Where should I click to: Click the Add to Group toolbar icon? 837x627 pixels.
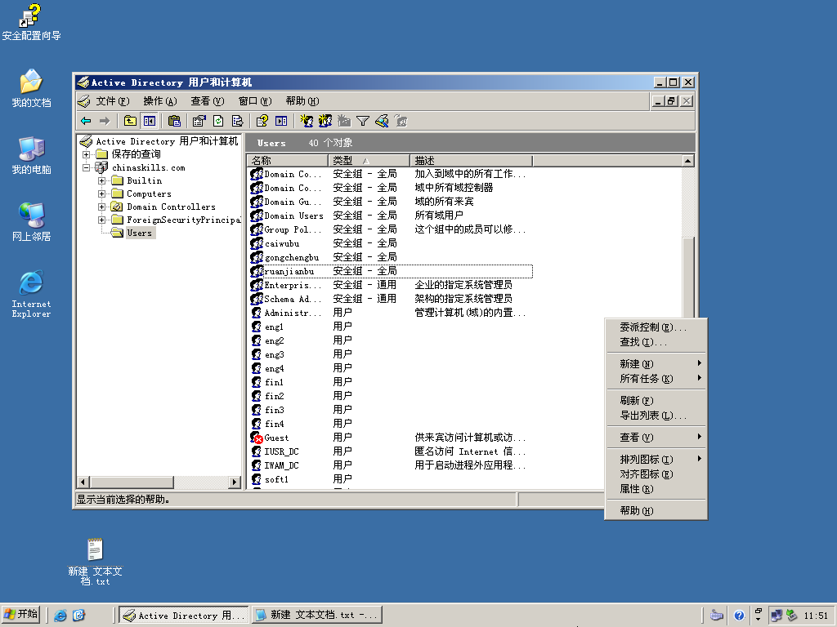tap(401, 121)
